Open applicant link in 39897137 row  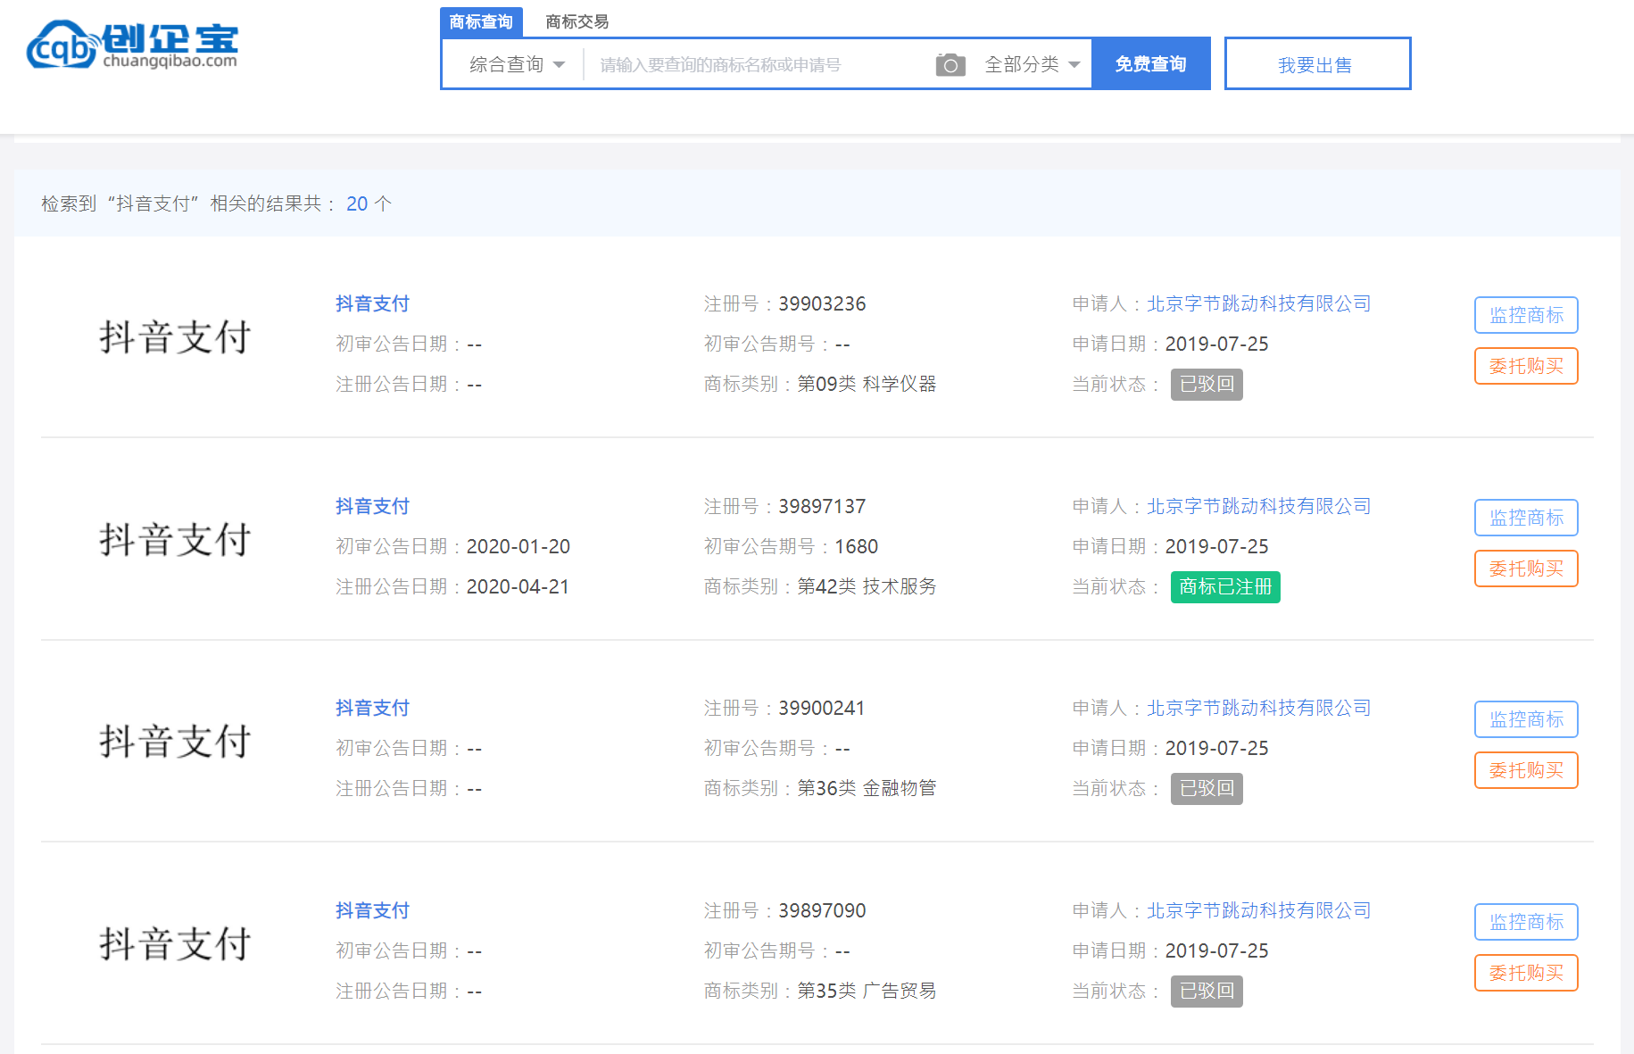(x=1258, y=506)
